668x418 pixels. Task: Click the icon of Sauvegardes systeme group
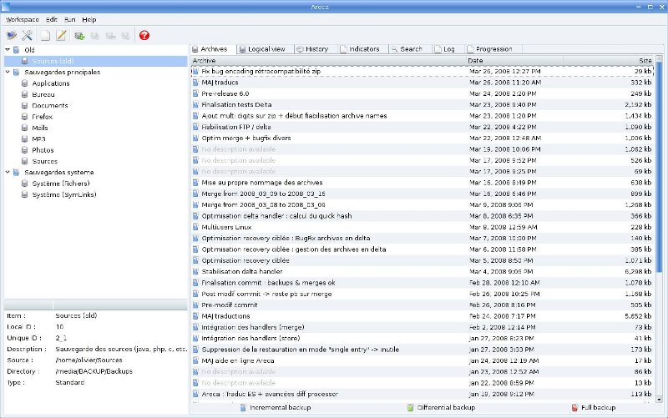tap(16, 173)
